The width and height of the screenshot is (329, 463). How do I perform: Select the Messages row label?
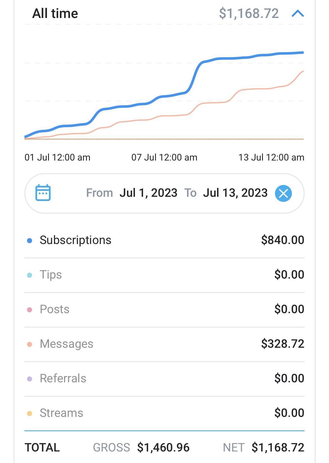[x=67, y=344]
